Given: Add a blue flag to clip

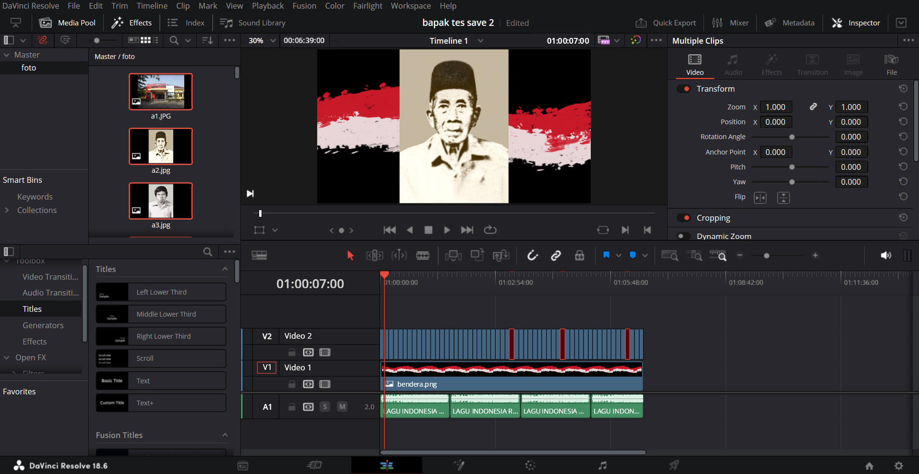Looking at the screenshot, I should point(606,255).
